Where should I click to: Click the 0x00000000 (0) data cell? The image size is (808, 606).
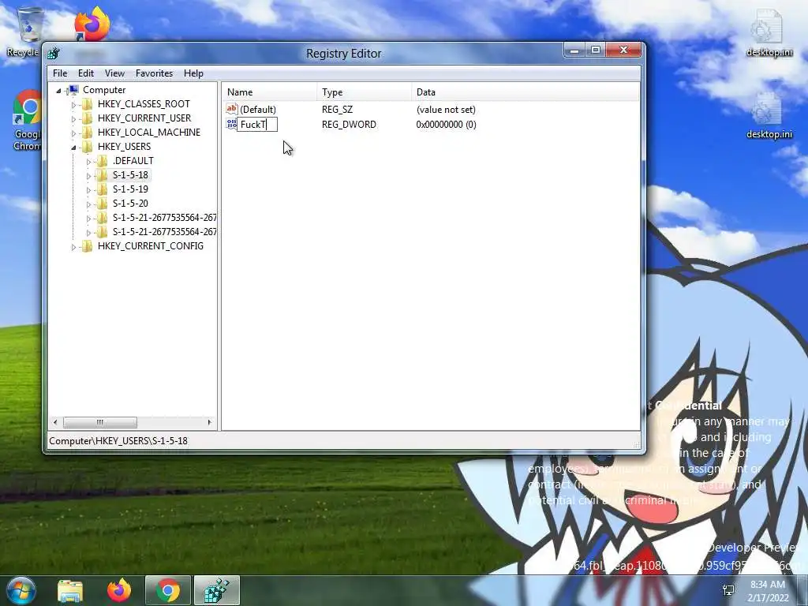447,124
